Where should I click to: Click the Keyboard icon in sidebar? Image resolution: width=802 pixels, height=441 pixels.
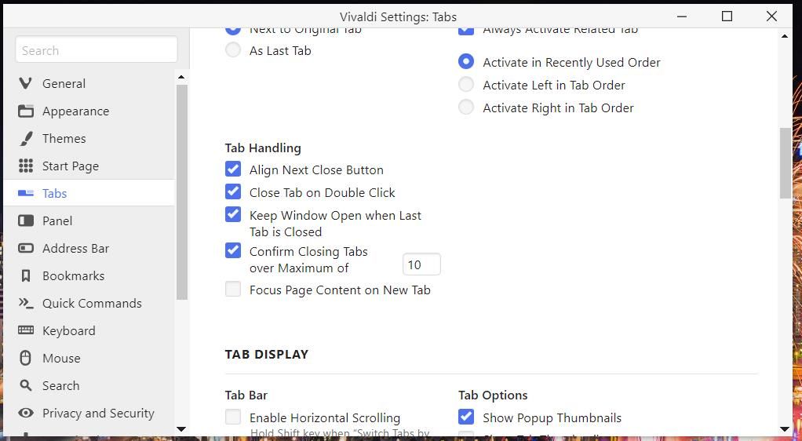pos(26,330)
